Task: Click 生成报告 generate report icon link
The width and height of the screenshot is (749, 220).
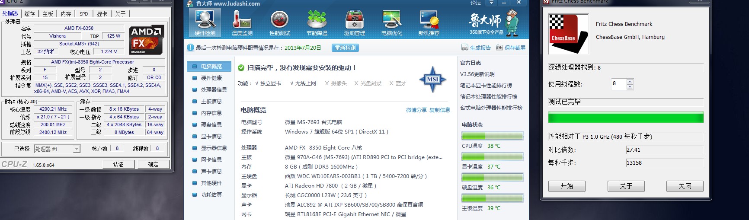Action: tap(476, 48)
